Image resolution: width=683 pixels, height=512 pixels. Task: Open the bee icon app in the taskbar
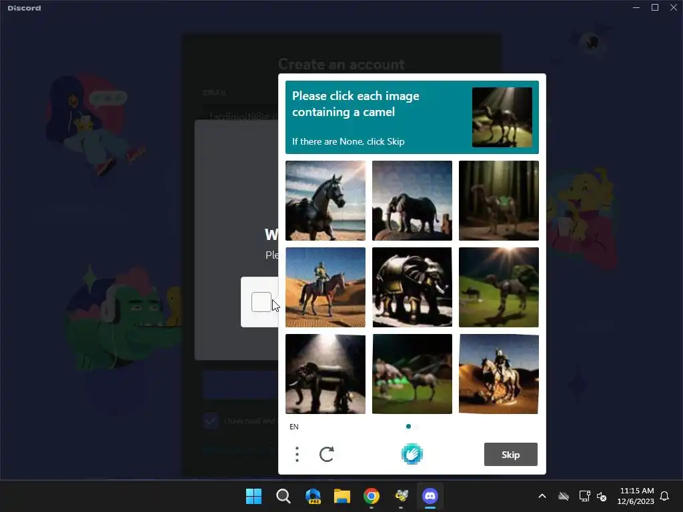click(401, 496)
